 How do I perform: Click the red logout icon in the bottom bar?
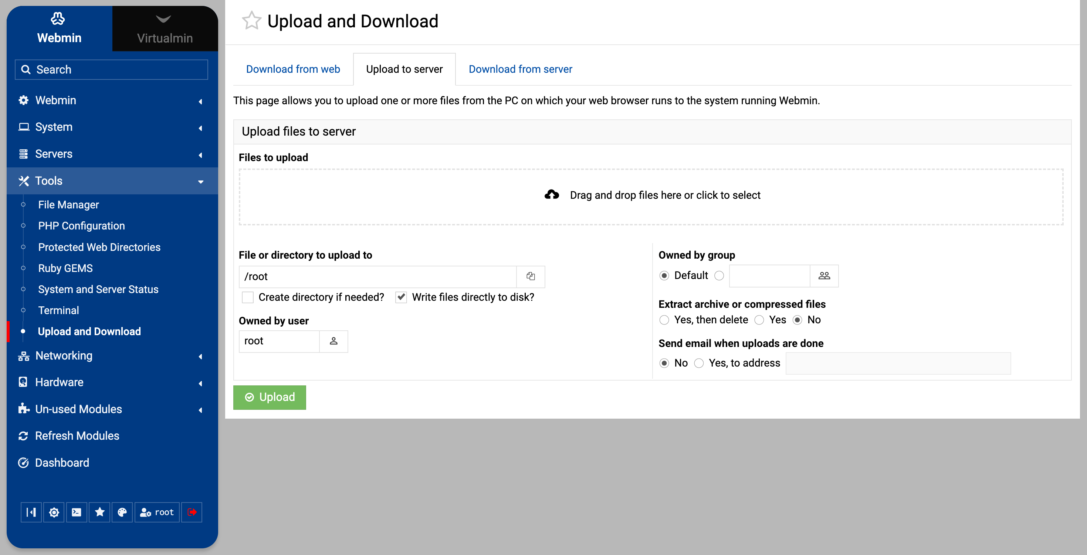192,512
